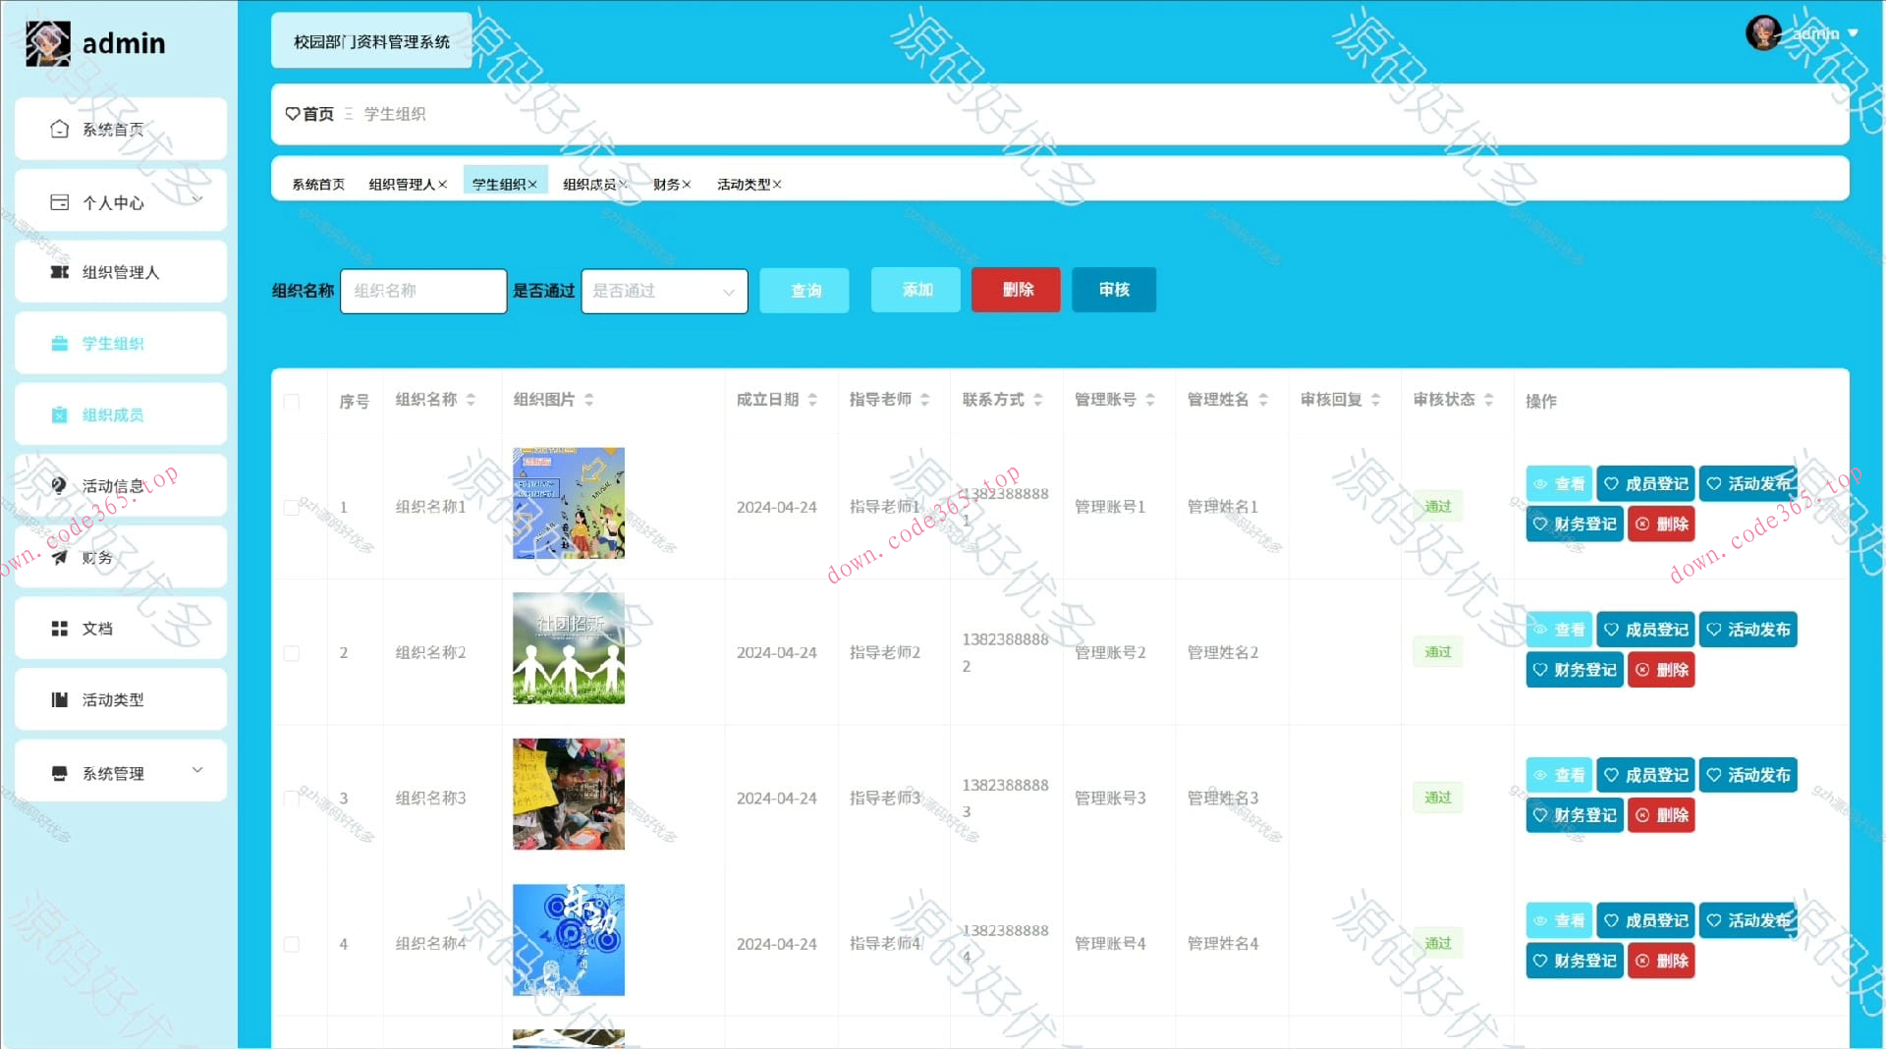
Task: Select the 活动类型 sidebar icon
Action: click(x=58, y=699)
